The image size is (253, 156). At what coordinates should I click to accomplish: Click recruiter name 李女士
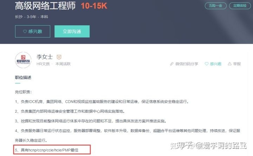[45, 57]
